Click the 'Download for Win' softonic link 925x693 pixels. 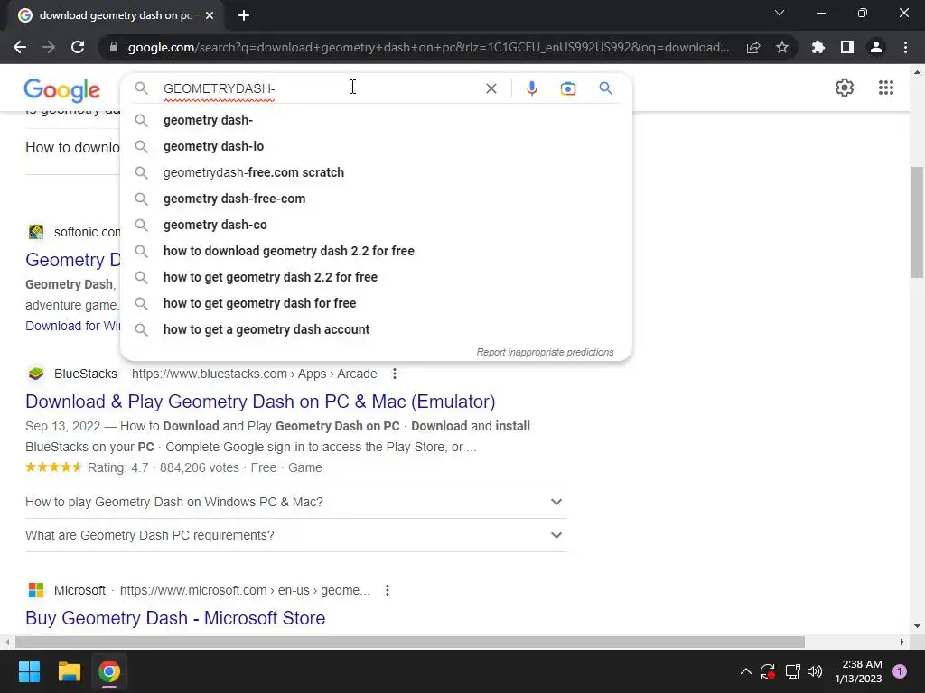click(72, 326)
